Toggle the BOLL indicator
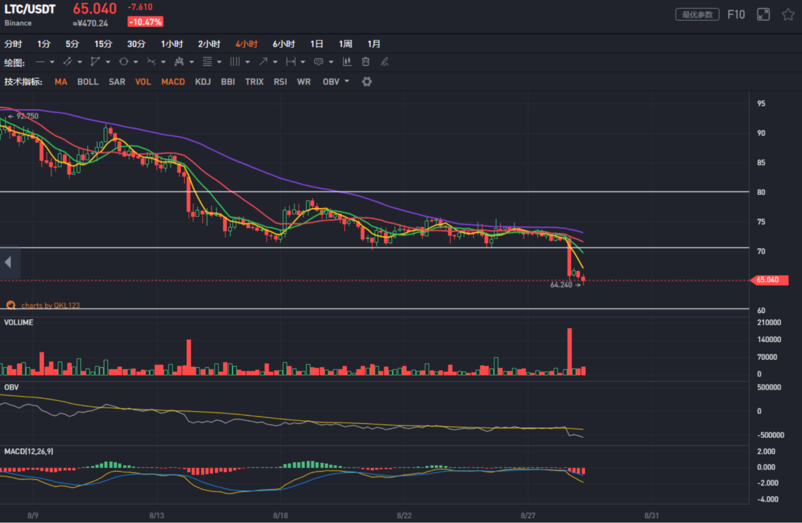Viewport: 802px width, 523px height. click(88, 82)
